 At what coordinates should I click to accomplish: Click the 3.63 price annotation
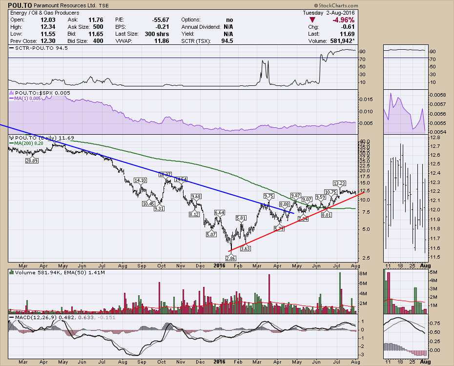(245, 248)
